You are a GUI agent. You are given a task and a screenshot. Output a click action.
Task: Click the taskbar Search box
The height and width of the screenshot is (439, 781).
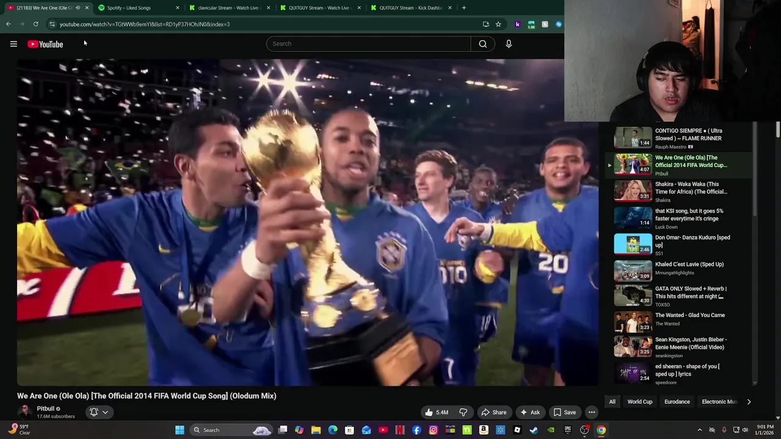coord(231,430)
